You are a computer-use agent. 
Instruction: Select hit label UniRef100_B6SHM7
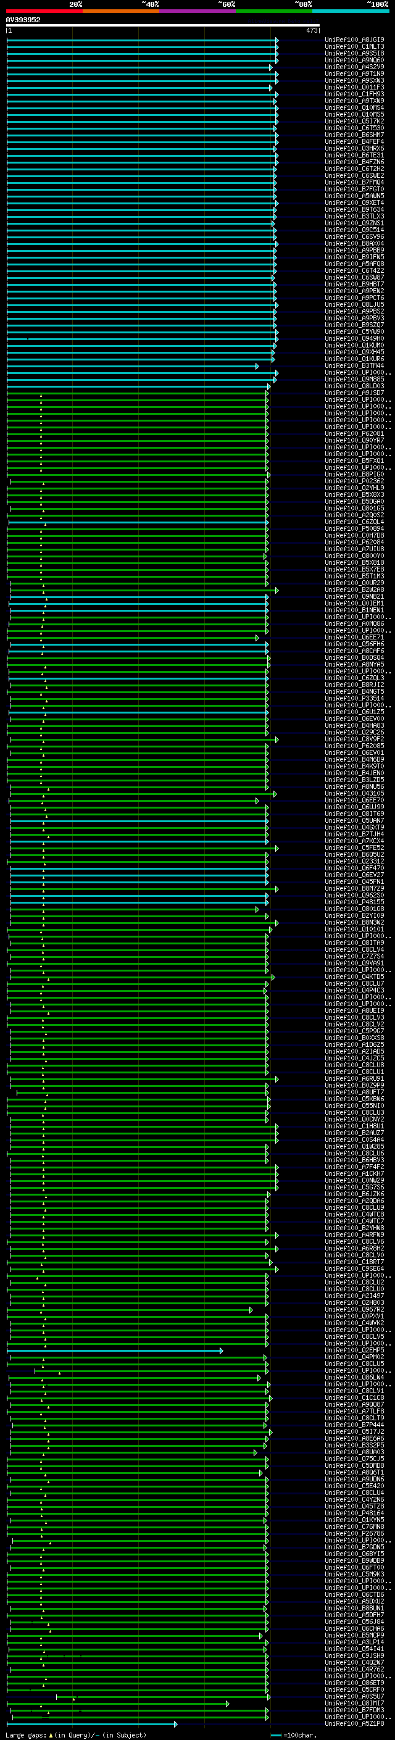tap(354, 135)
